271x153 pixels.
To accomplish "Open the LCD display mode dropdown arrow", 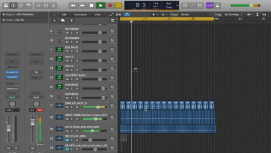I will click(x=178, y=5).
